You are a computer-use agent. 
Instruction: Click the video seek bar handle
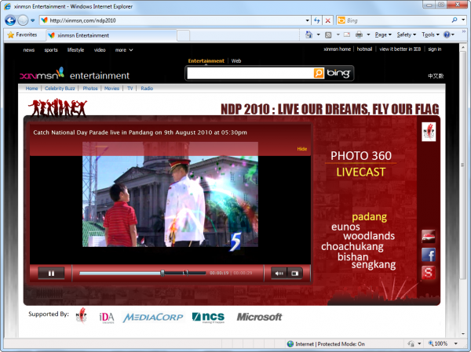(162, 273)
